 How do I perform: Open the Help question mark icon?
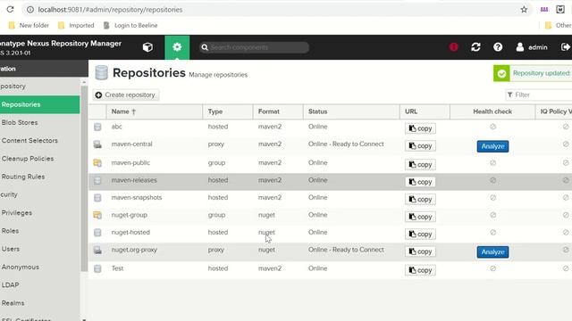[x=498, y=47]
